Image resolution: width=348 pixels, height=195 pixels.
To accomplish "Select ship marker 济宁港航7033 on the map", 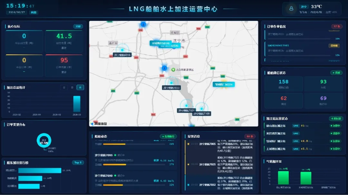I will 171,88.
